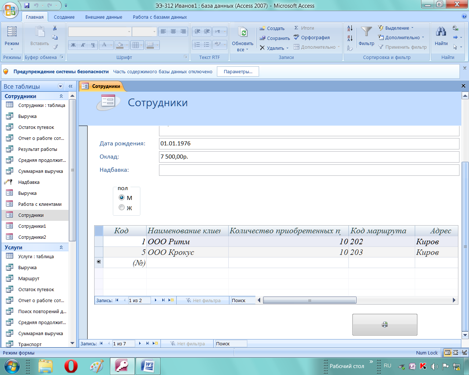Toggle bold Ж formatting
The width and height of the screenshot is (469, 375).
pos(73,45)
